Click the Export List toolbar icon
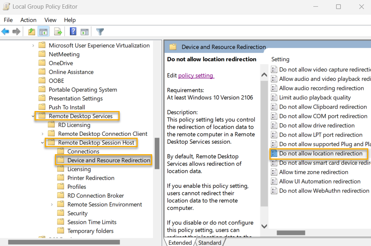Image resolution: width=371 pixels, height=246 pixels. [57, 31]
